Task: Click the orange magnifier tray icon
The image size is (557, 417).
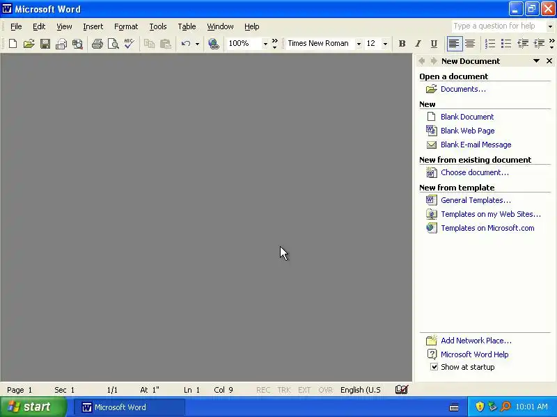Action: 505,407
